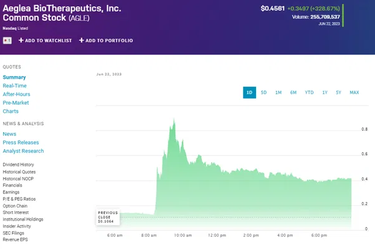
Task: Click the QUOTES section heading
Action: (x=12, y=67)
